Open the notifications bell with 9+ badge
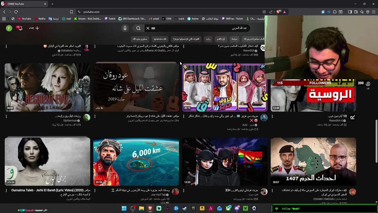Viewport: 378px width, 213px height. 19,28
